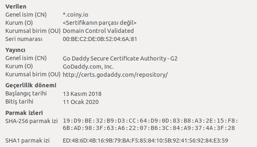Select the end date 11 Ocak 2020
257x147 pixels.
coord(81,102)
